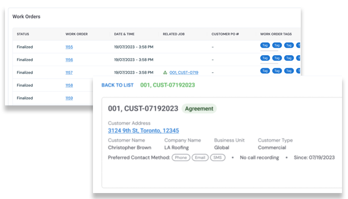Select the Phone contact method chip
The width and height of the screenshot is (348, 199).
(x=181, y=158)
